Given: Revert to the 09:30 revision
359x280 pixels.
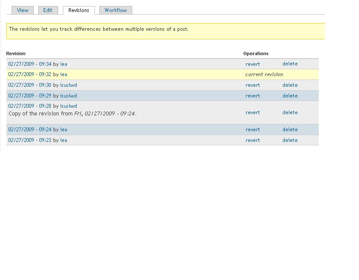Looking at the screenshot, I should tap(252, 85).
